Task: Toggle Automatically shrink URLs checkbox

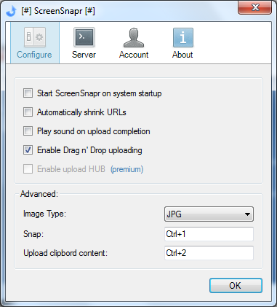Action: click(x=28, y=112)
